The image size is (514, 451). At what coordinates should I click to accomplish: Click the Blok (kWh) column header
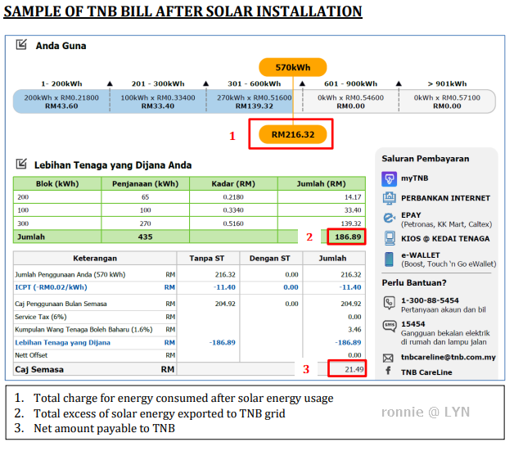(x=57, y=184)
